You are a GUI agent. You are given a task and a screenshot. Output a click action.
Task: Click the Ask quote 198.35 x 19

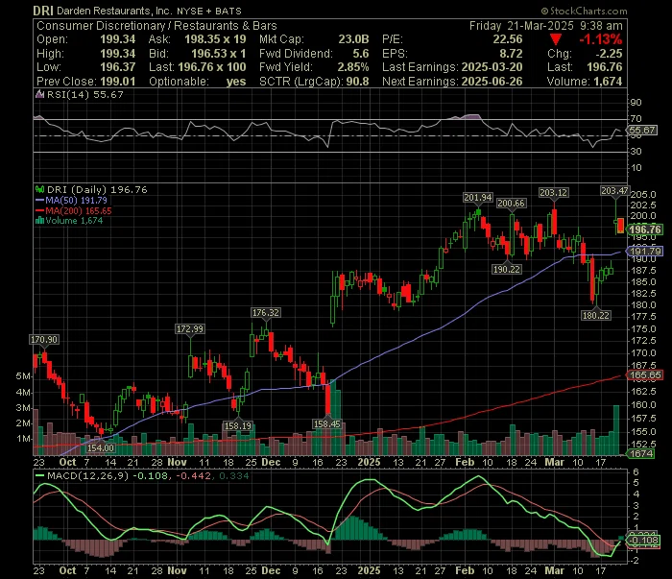(215, 39)
